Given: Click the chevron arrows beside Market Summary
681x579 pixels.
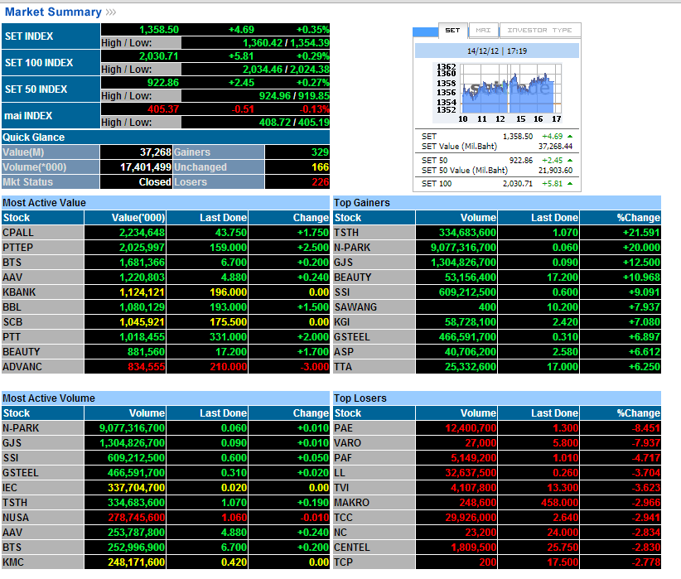Looking at the screenshot, I should click(111, 12).
